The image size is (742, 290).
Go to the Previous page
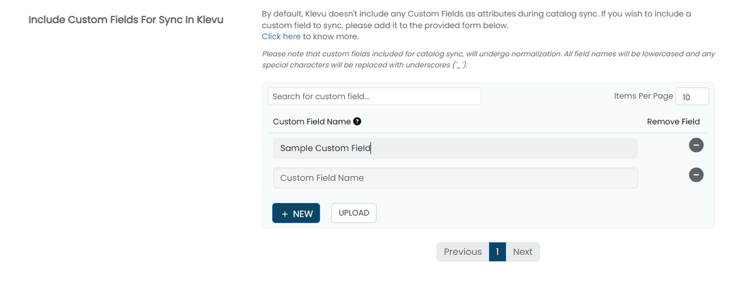tap(462, 252)
